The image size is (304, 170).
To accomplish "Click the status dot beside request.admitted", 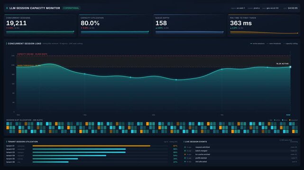I will click(x=185, y=147).
